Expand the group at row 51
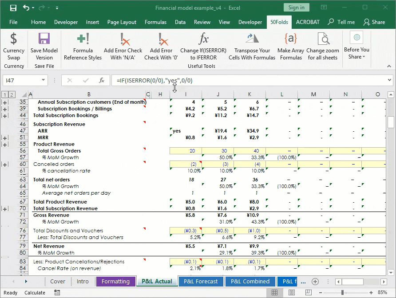396x298 pixels. coord(5,138)
